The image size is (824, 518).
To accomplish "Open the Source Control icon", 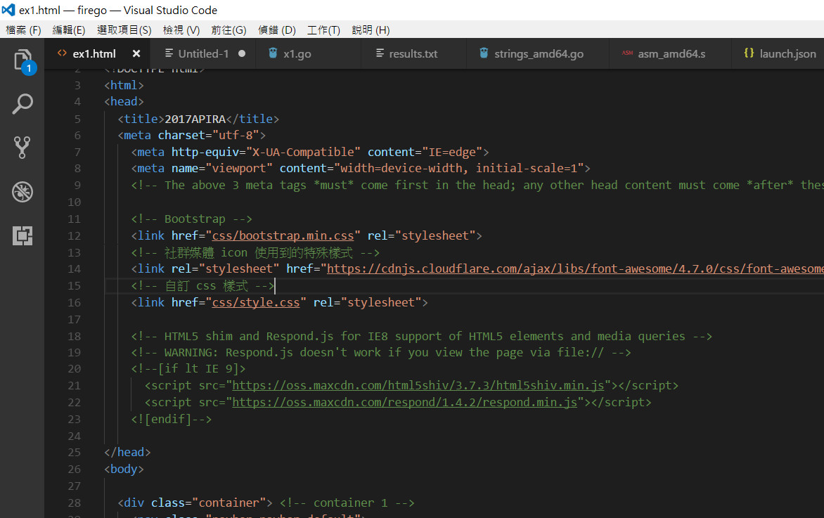I will tap(22, 148).
